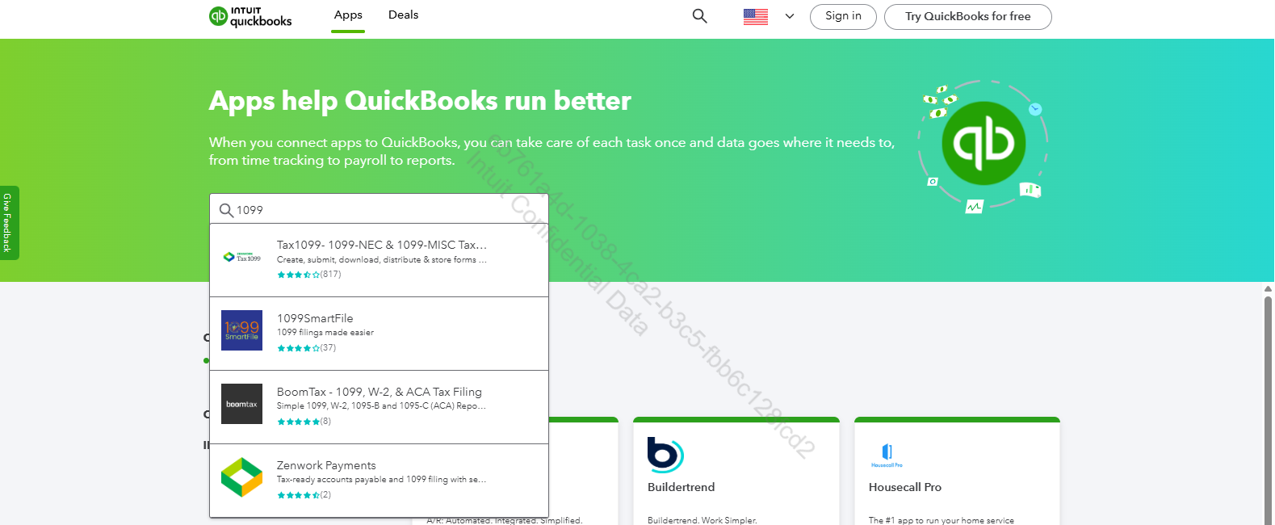Viewport: 1275px width, 525px height.
Task: Switch to the Apps tab
Action: point(348,15)
